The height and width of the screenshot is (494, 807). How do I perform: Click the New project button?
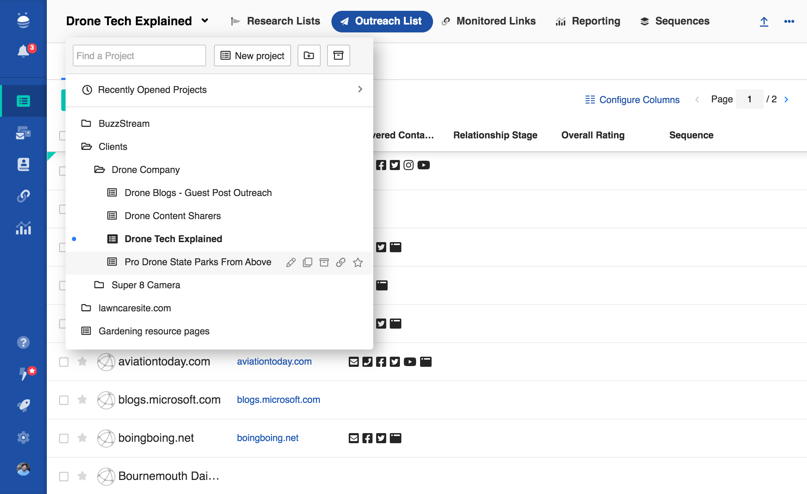(x=252, y=55)
